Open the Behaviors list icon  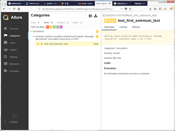(x=5, y=64)
